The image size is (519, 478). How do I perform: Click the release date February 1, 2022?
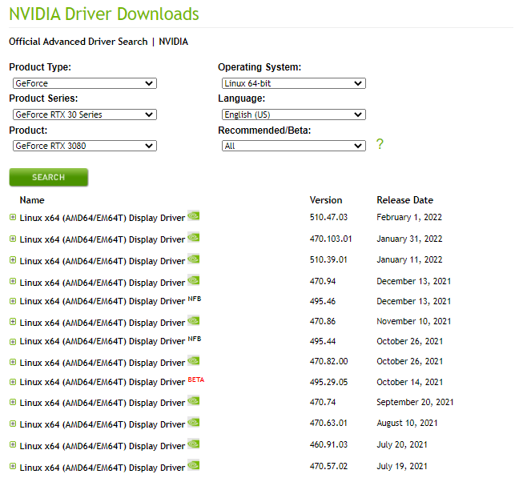[x=409, y=217]
